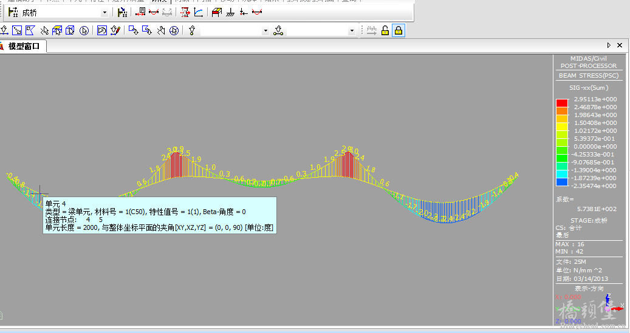630x333 pixels.
Task: Click the node selection icon before first input box
Action: tap(192, 30)
